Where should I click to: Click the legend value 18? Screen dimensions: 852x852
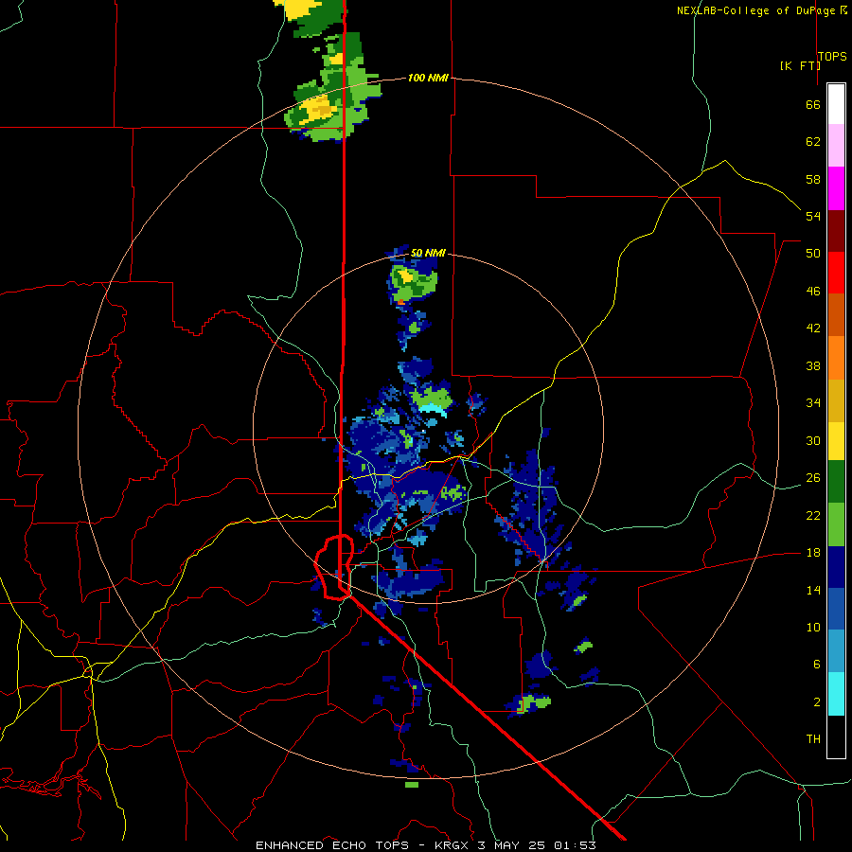tap(813, 553)
